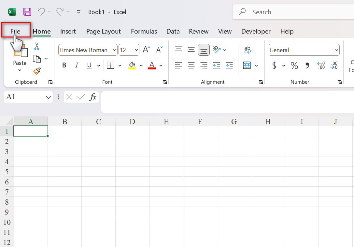Click the Increase Font Size icon
Image resolution: width=354 pixels, height=247 pixels.
click(146, 50)
